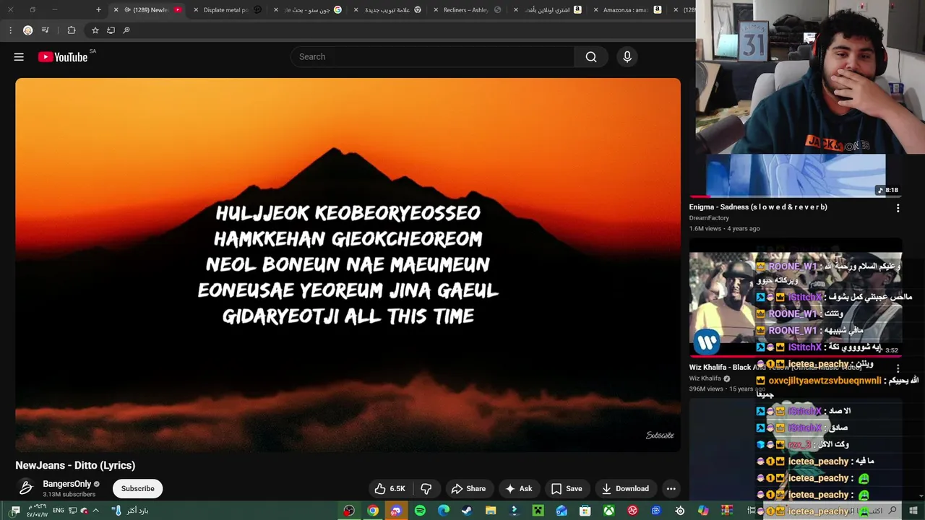Viewport: 925px width, 520px height.
Task: Open Chrome three-dot menu in toolbar
Action: click(10, 30)
